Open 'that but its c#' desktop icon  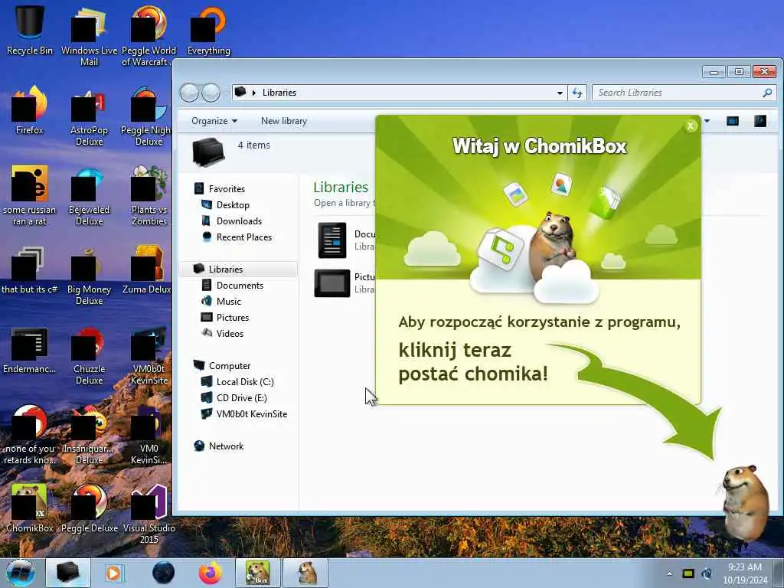30,270
